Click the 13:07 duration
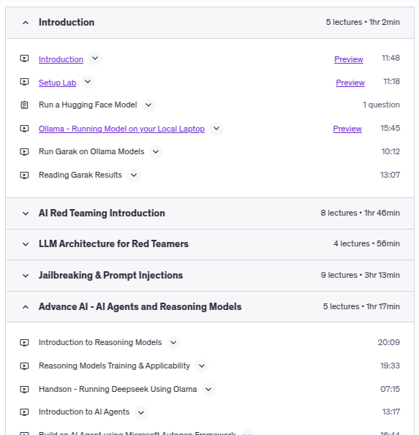The height and width of the screenshot is (435, 419). tap(390, 175)
